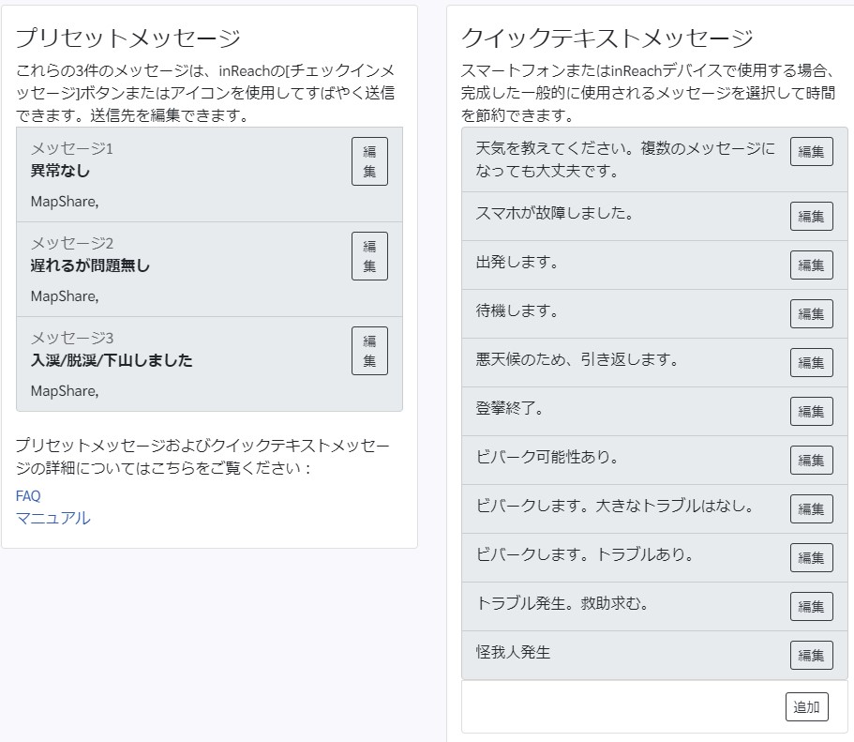Edit the 天気を教えてください quick text
The width and height of the screenshot is (854, 742).
pos(811,152)
